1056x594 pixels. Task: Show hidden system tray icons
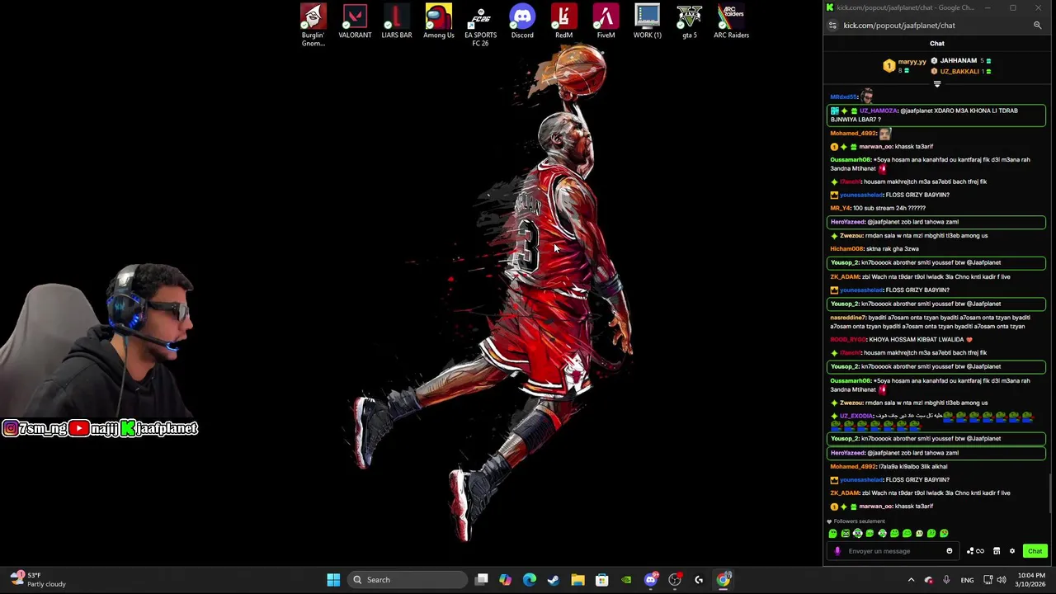(911, 580)
